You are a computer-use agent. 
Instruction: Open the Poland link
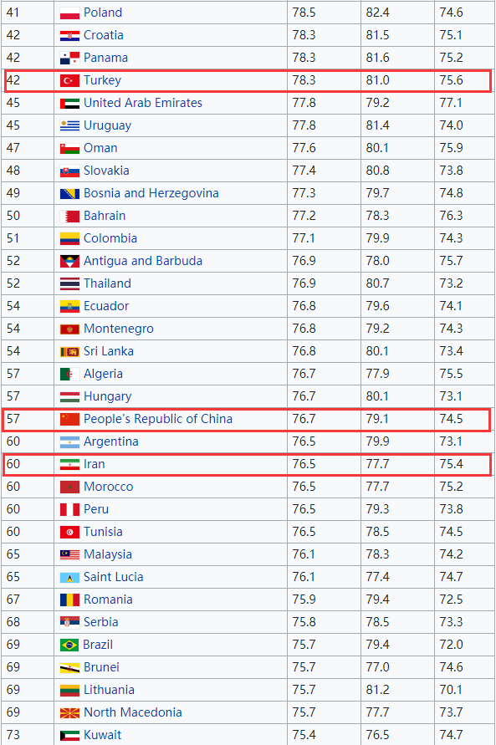[103, 13]
